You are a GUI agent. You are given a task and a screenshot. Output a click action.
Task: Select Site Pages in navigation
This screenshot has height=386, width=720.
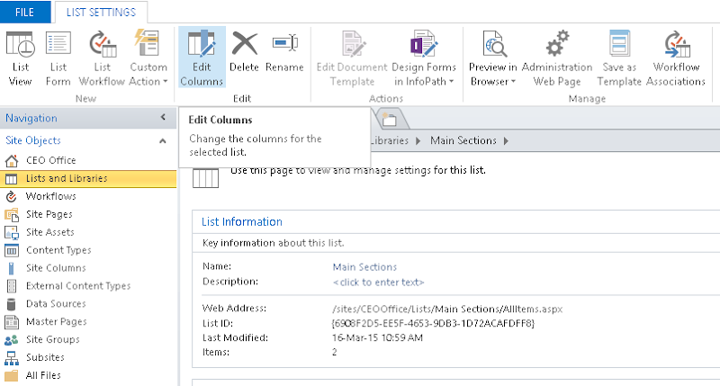click(49, 214)
